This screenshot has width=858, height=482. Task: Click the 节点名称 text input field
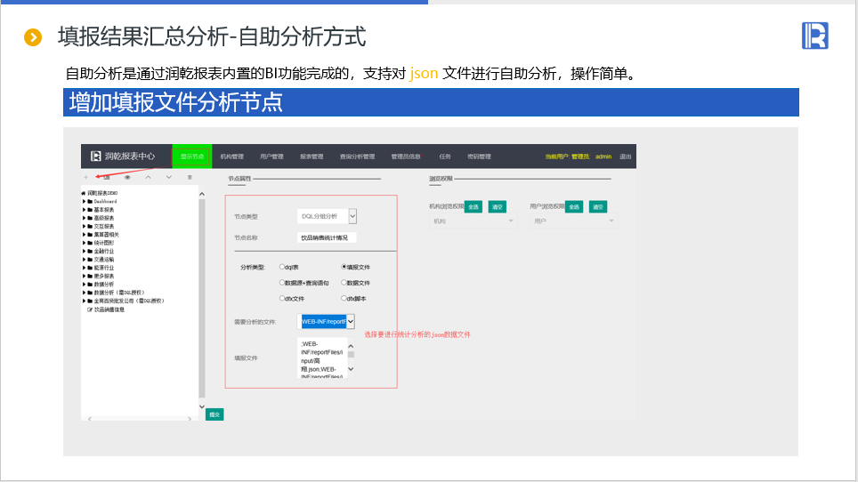click(x=327, y=237)
